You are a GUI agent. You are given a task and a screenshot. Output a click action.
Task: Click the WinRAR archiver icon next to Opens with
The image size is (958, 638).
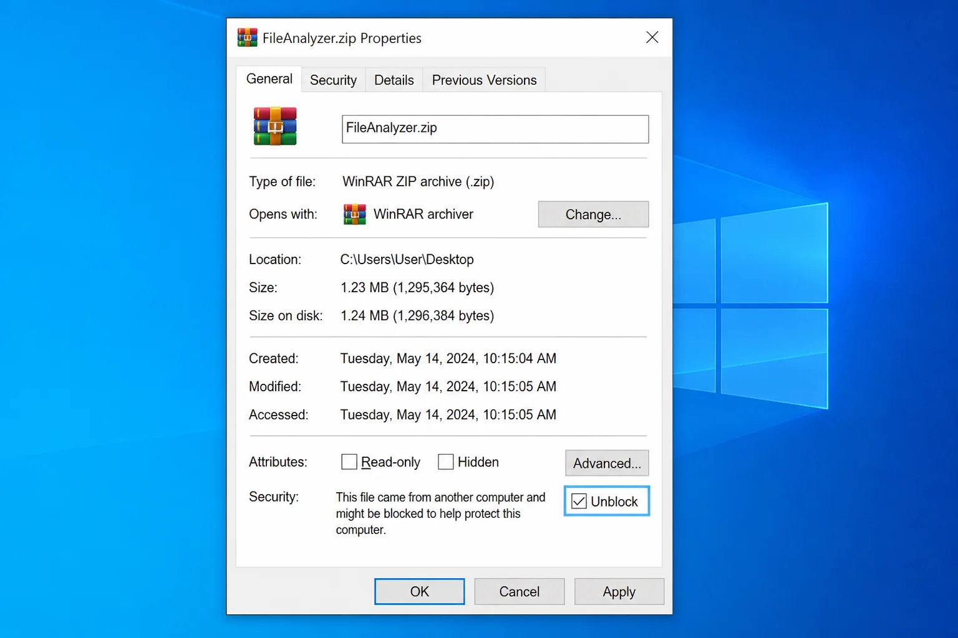(x=355, y=214)
